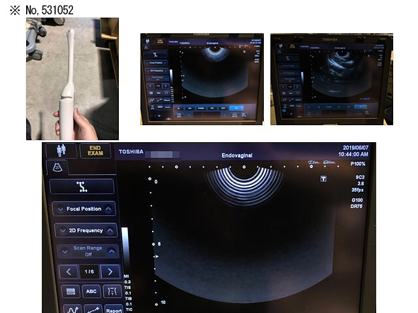
Task: Click the Focal Position label
Action: (x=84, y=209)
